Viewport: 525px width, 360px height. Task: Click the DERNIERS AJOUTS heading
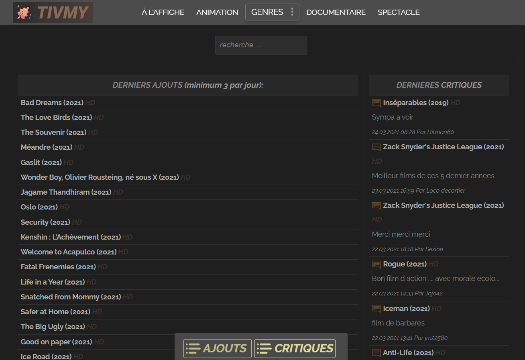188,85
